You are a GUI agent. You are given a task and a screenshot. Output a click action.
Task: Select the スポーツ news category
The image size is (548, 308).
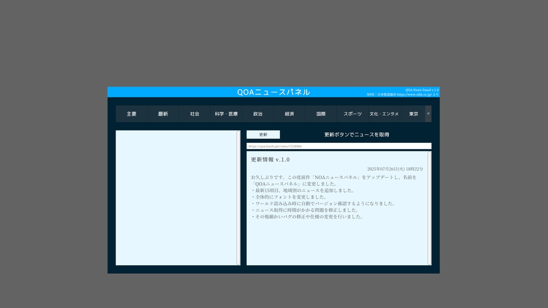point(352,113)
